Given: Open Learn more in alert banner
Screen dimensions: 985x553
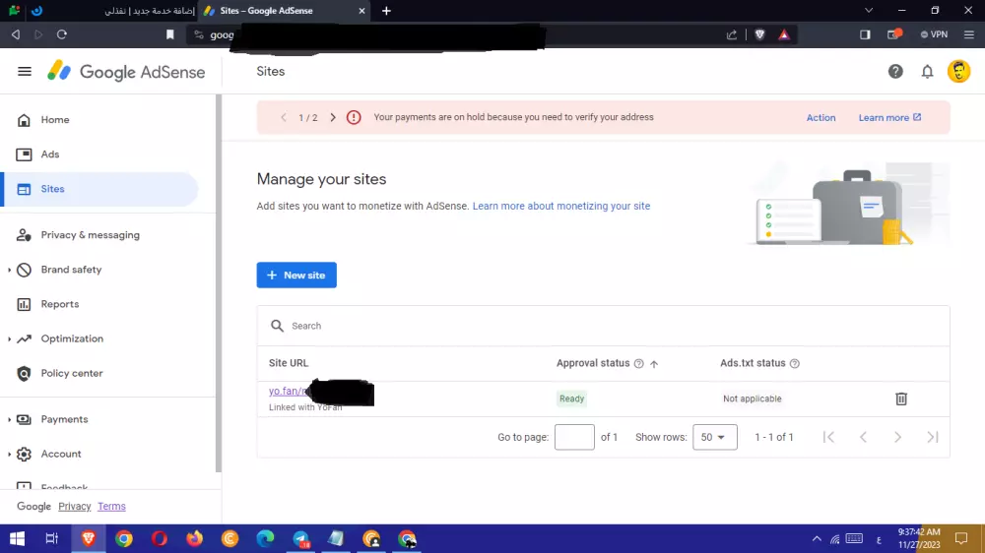Looking at the screenshot, I should tap(889, 117).
